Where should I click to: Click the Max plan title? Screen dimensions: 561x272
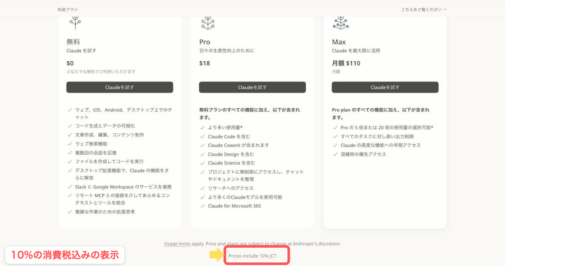click(339, 42)
